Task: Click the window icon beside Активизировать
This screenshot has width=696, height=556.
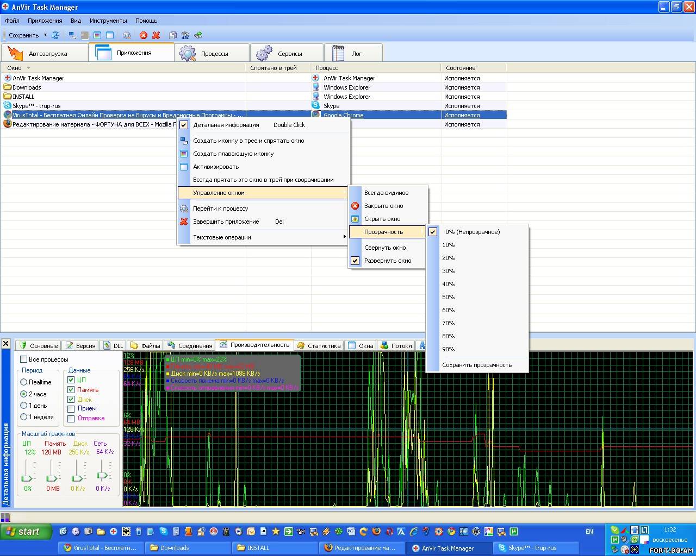Action: point(184,167)
